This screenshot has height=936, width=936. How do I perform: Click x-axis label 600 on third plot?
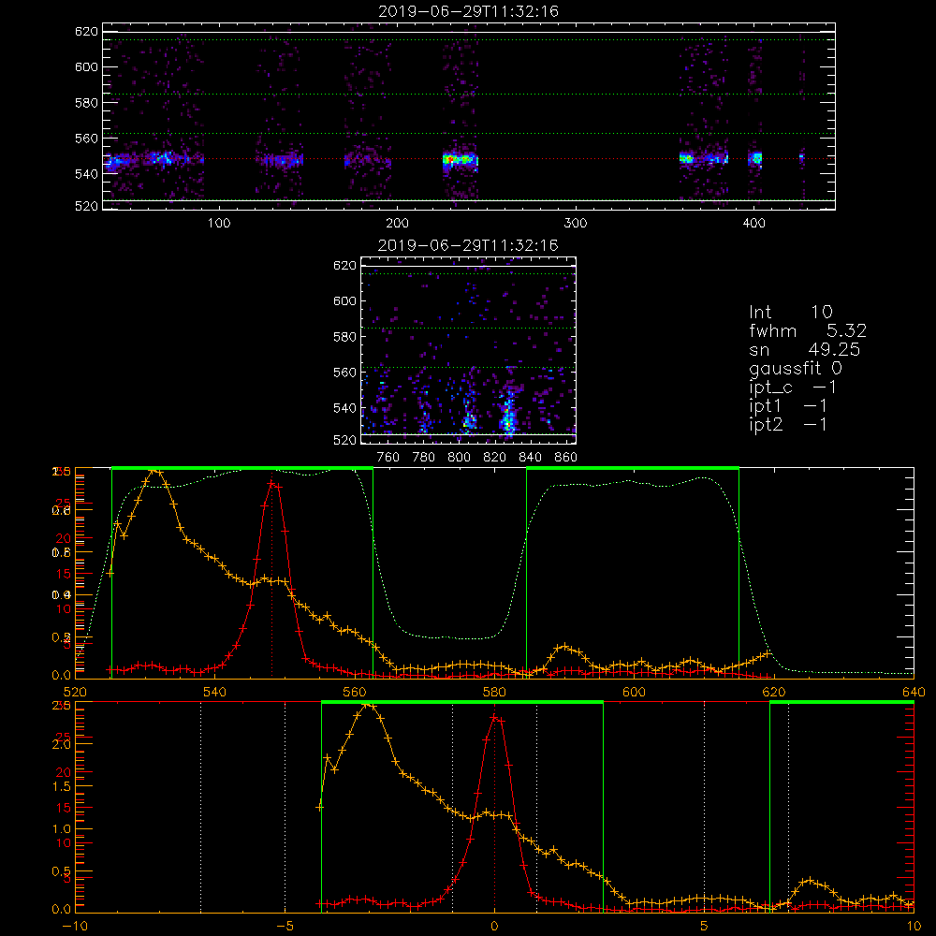point(634,693)
